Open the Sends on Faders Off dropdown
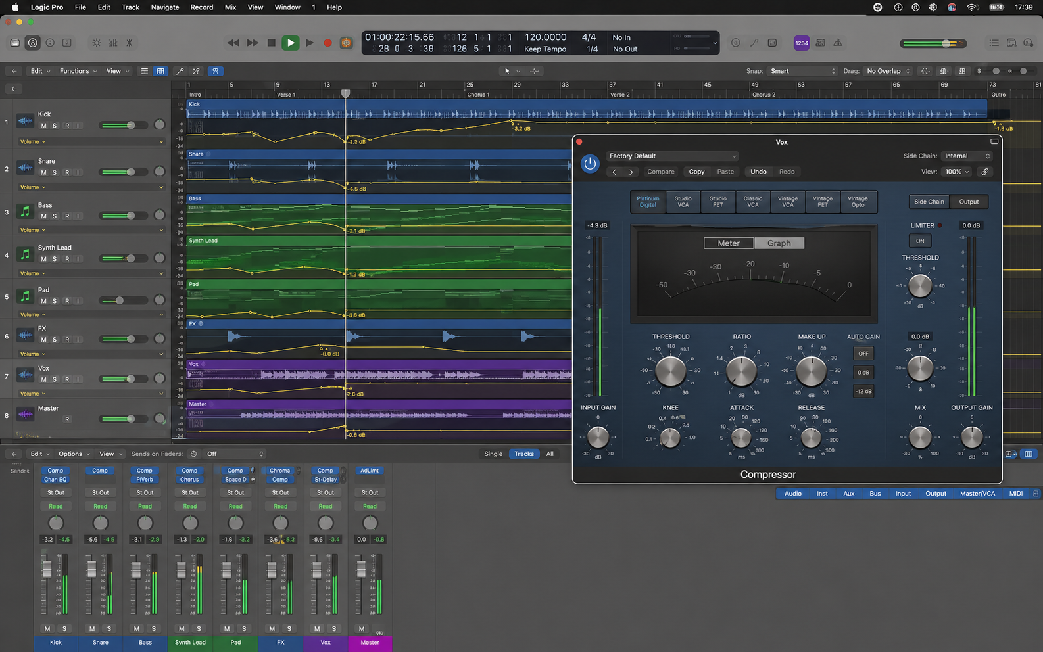The height and width of the screenshot is (652, 1043). (x=235, y=454)
